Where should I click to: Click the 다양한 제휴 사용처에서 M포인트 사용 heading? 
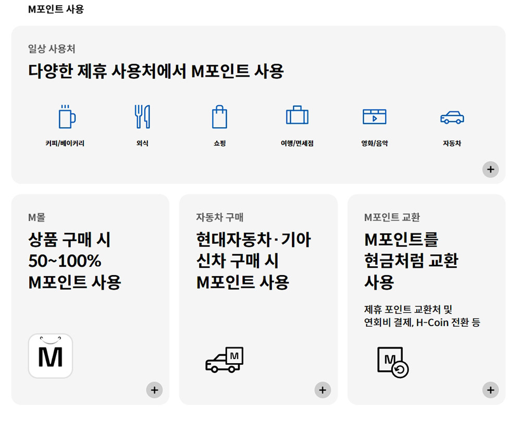[156, 71]
